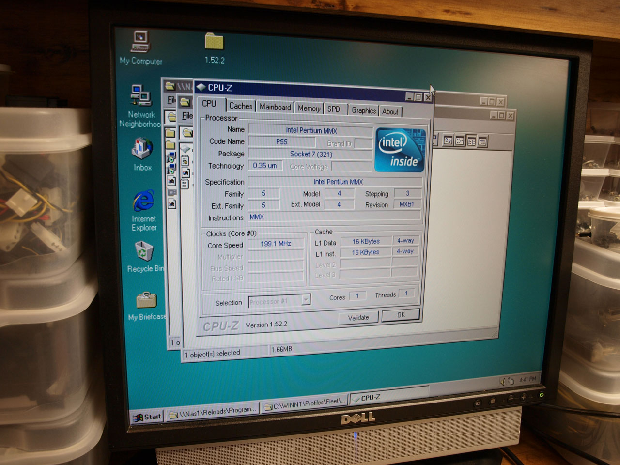The height and width of the screenshot is (465, 620).
Task: Switch to C:\WINNT\Profiles\Fleet taskbar window
Action: pyautogui.click(x=305, y=403)
